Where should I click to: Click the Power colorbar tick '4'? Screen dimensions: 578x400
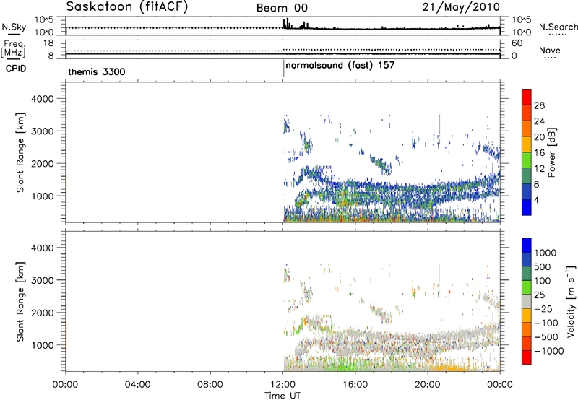(536, 200)
